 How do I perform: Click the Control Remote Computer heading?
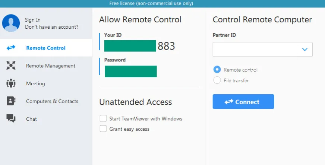tap(262, 20)
